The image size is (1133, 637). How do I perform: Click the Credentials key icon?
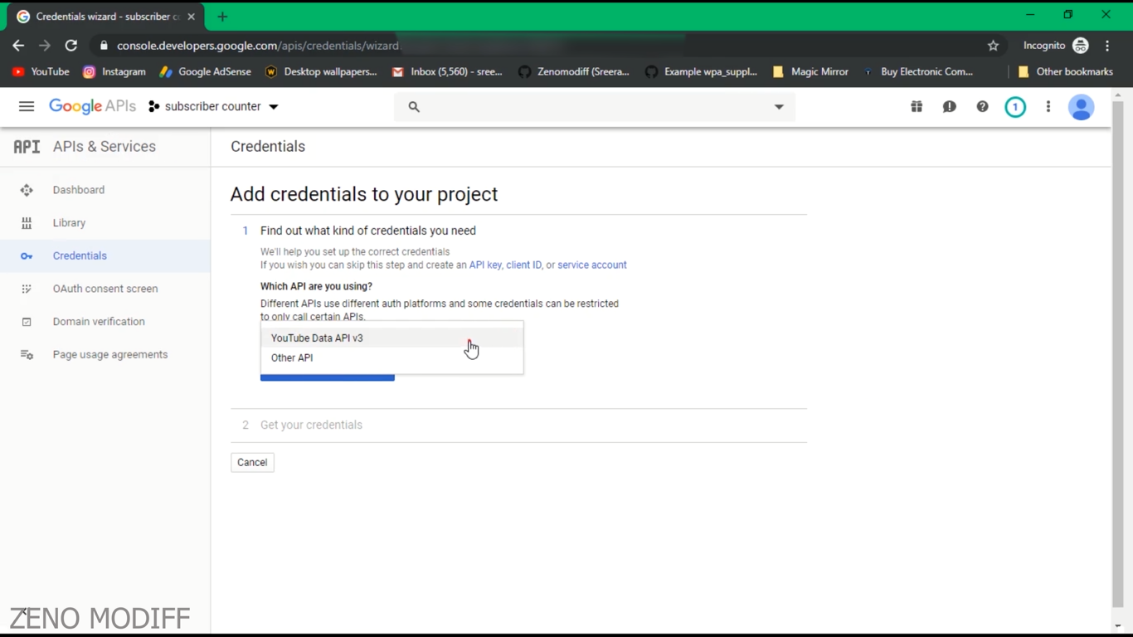point(27,256)
